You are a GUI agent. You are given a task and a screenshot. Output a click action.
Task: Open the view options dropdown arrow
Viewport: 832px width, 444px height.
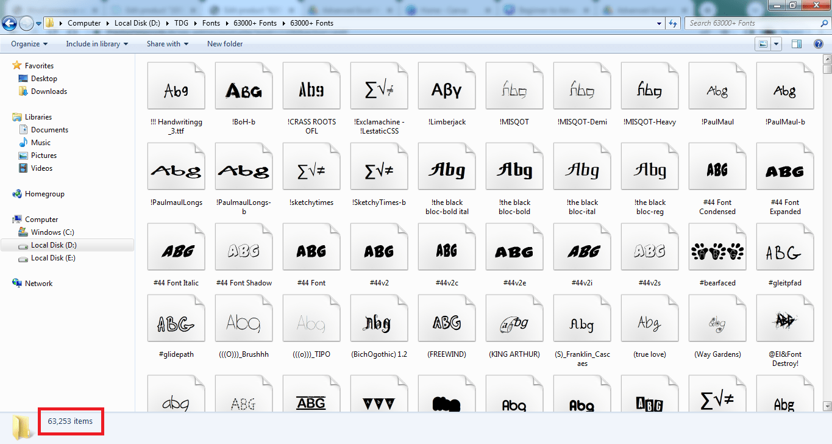(776, 44)
